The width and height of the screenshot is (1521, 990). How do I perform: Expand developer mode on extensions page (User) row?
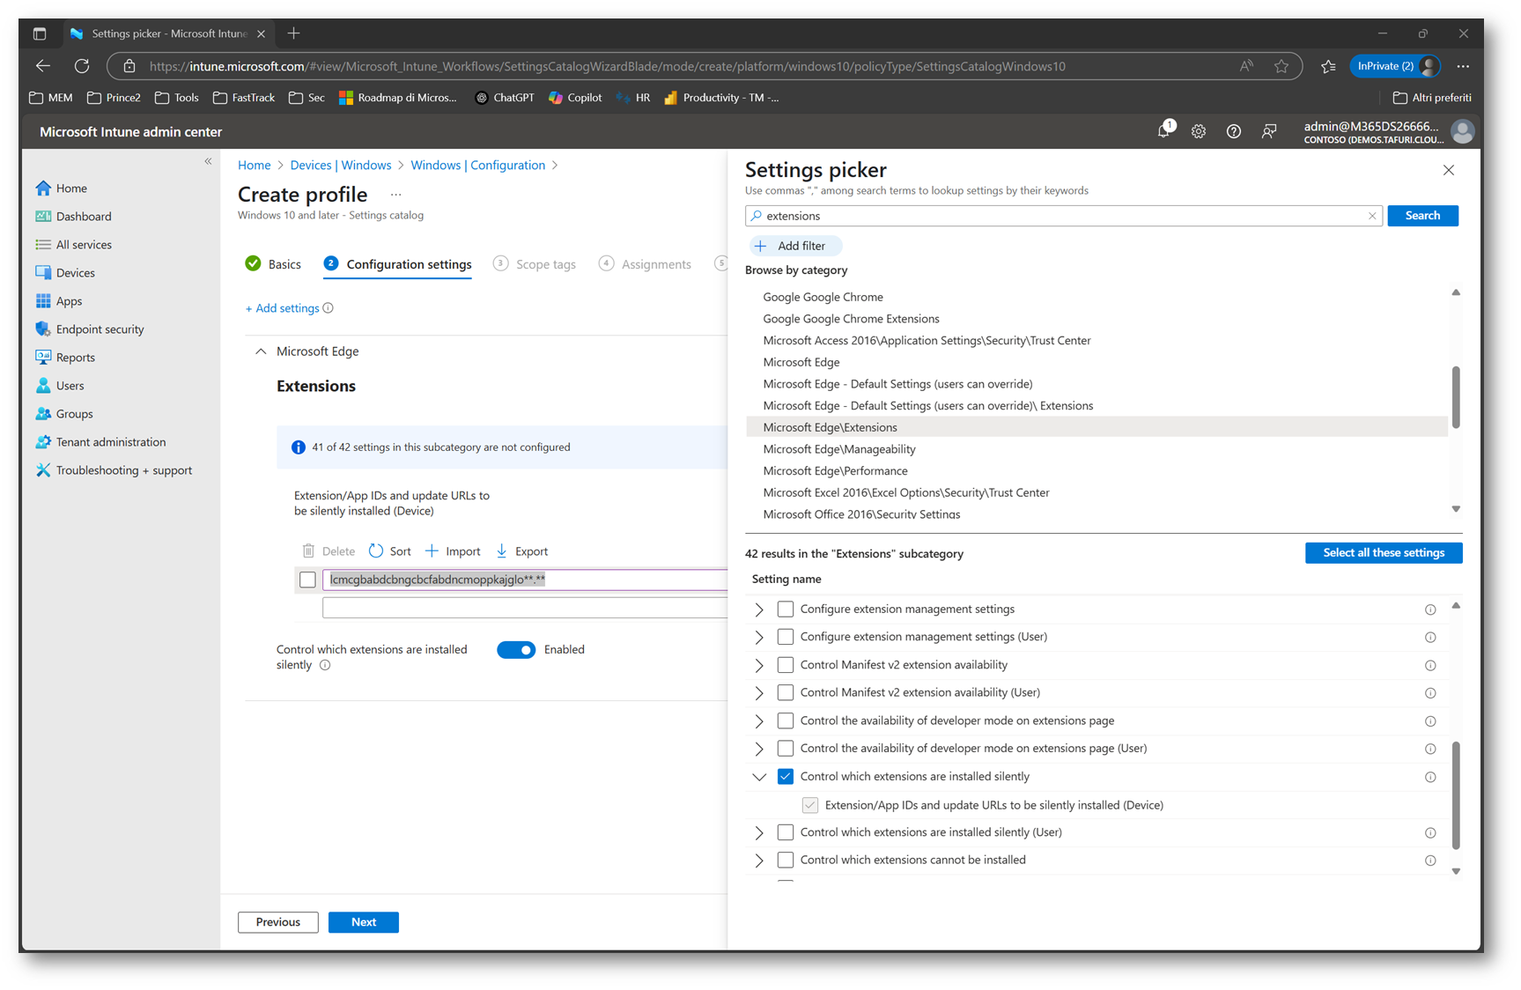point(759,749)
